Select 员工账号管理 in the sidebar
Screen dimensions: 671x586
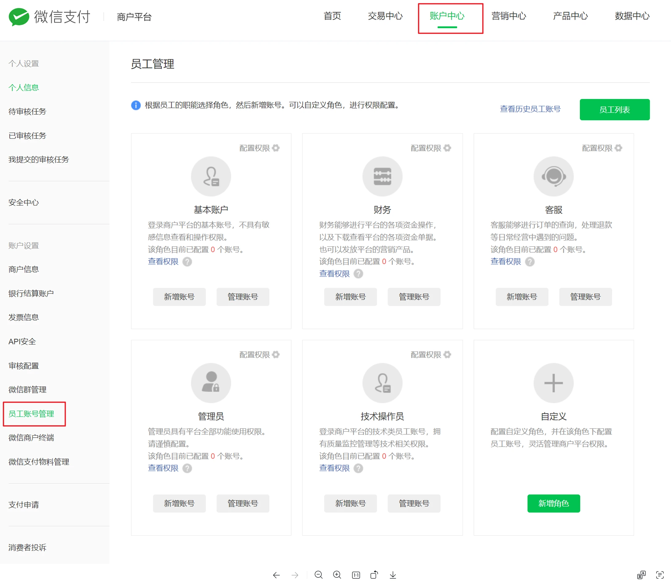point(31,414)
